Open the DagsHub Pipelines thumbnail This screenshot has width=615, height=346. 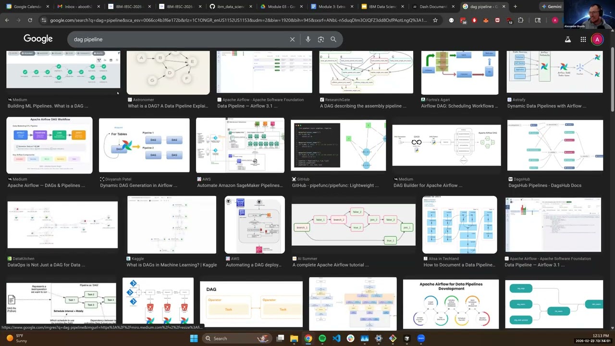(555, 145)
